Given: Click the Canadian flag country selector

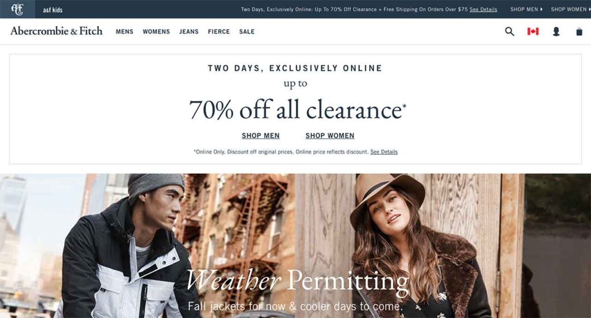Looking at the screenshot, I should click(533, 32).
